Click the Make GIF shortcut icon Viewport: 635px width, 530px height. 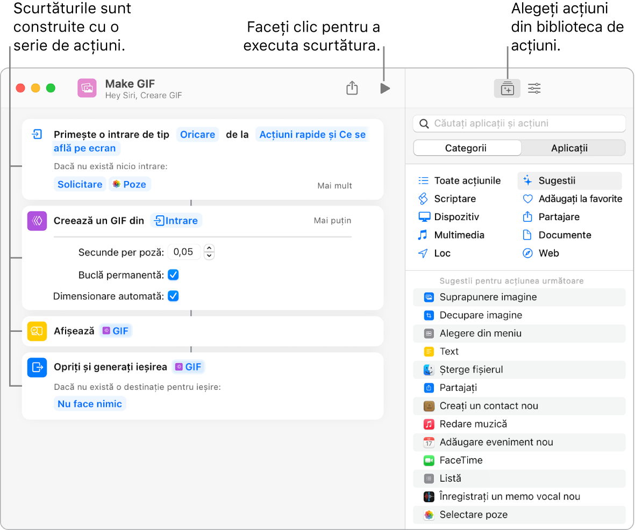click(87, 88)
